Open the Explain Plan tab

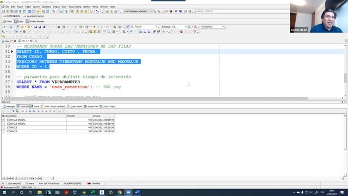(91, 107)
